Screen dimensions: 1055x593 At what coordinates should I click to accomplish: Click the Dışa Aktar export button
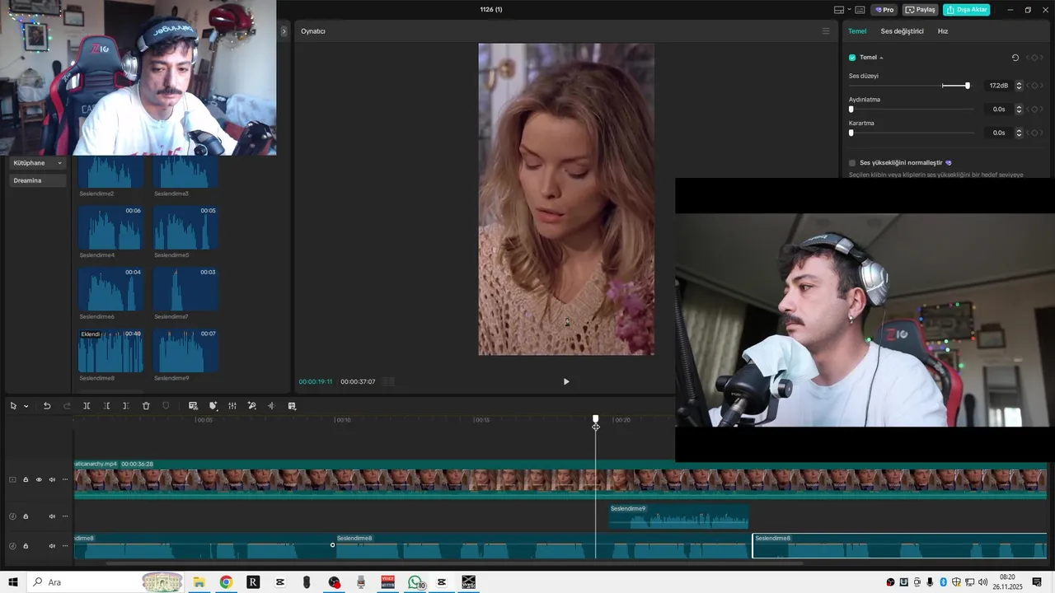[966, 10]
